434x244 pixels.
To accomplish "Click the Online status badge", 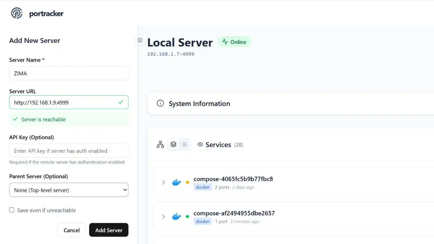I will (234, 42).
